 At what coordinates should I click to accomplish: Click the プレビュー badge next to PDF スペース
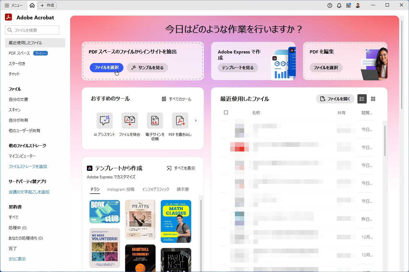point(41,53)
